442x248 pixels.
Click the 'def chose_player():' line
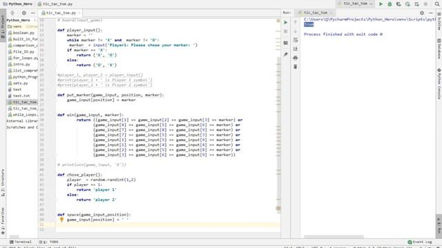80,175
